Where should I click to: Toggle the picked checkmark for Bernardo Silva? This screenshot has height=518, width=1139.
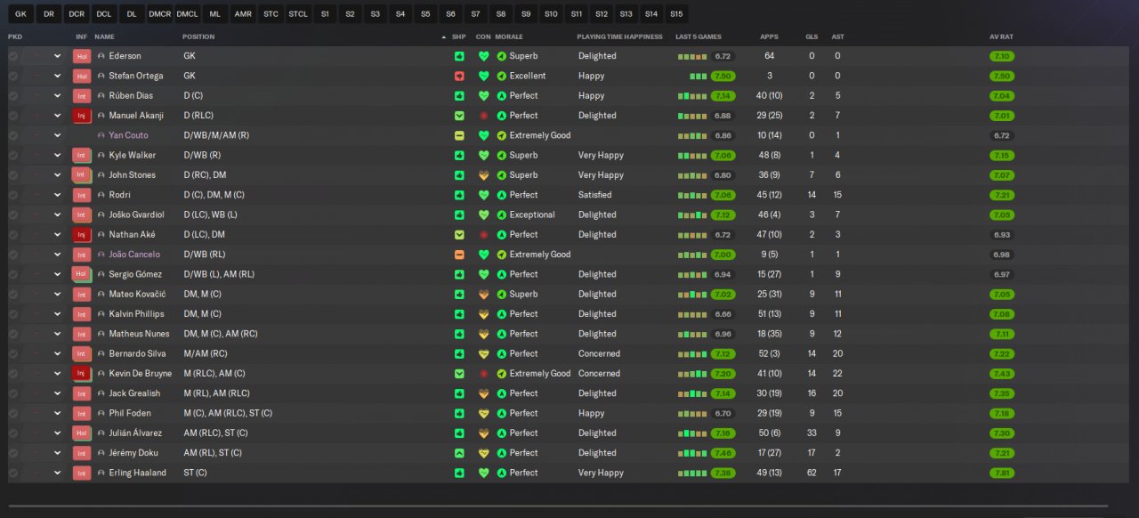(x=13, y=353)
